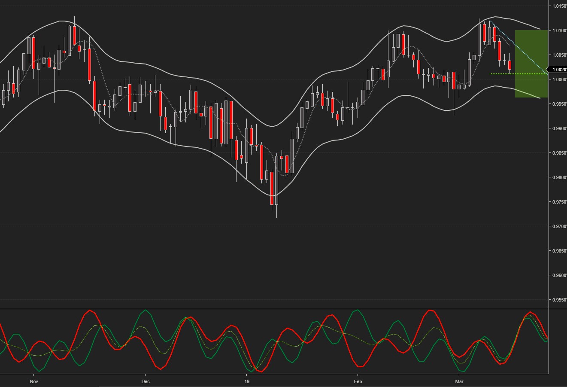Click the 0.9600 price axis label
The height and width of the screenshot is (387, 567).
tap(560, 275)
